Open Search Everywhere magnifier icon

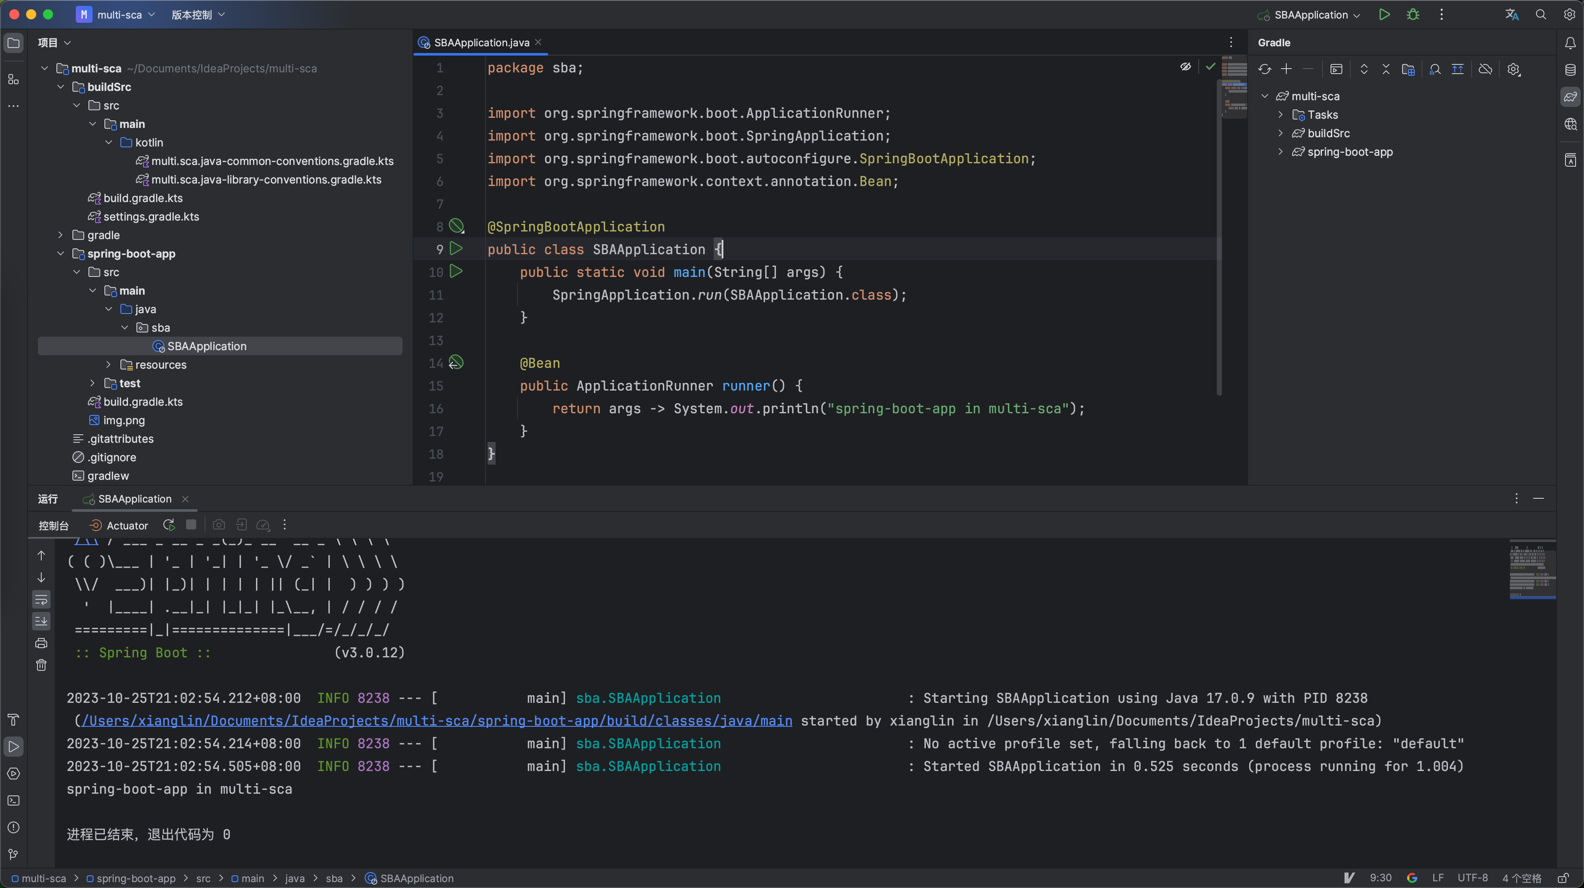1541,15
